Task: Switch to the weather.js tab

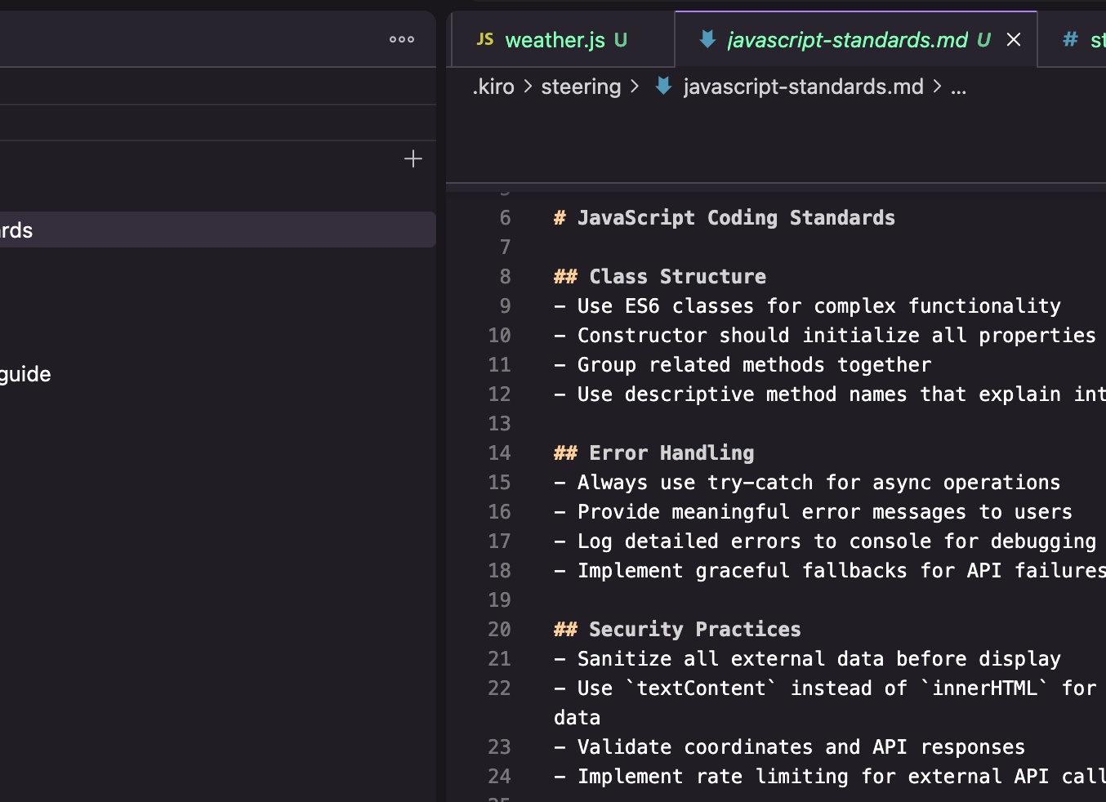Action: pyautogui.click(x=555, y=40)
